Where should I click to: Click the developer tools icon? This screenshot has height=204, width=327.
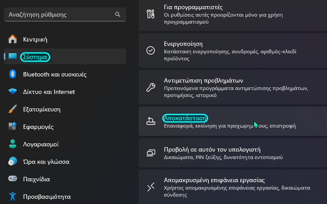tap(150, 14)
